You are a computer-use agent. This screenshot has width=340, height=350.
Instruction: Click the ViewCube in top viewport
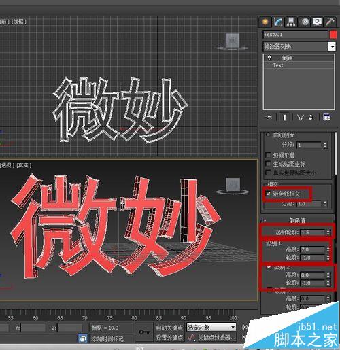coord(233,41)
